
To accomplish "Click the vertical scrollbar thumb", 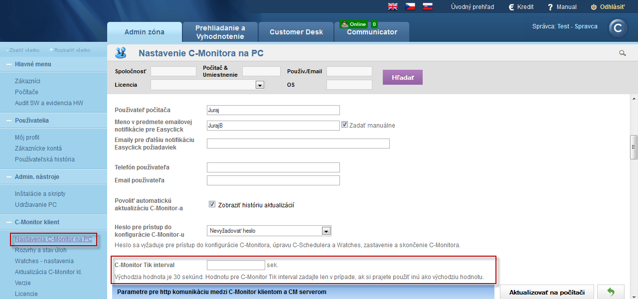I will (x=634, y=147).
